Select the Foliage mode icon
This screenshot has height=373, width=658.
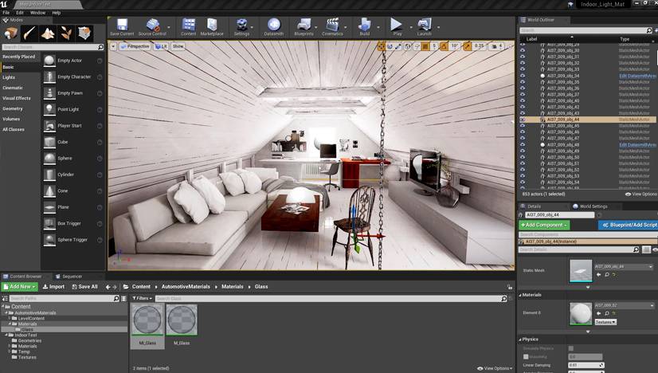tap(66, 33)
